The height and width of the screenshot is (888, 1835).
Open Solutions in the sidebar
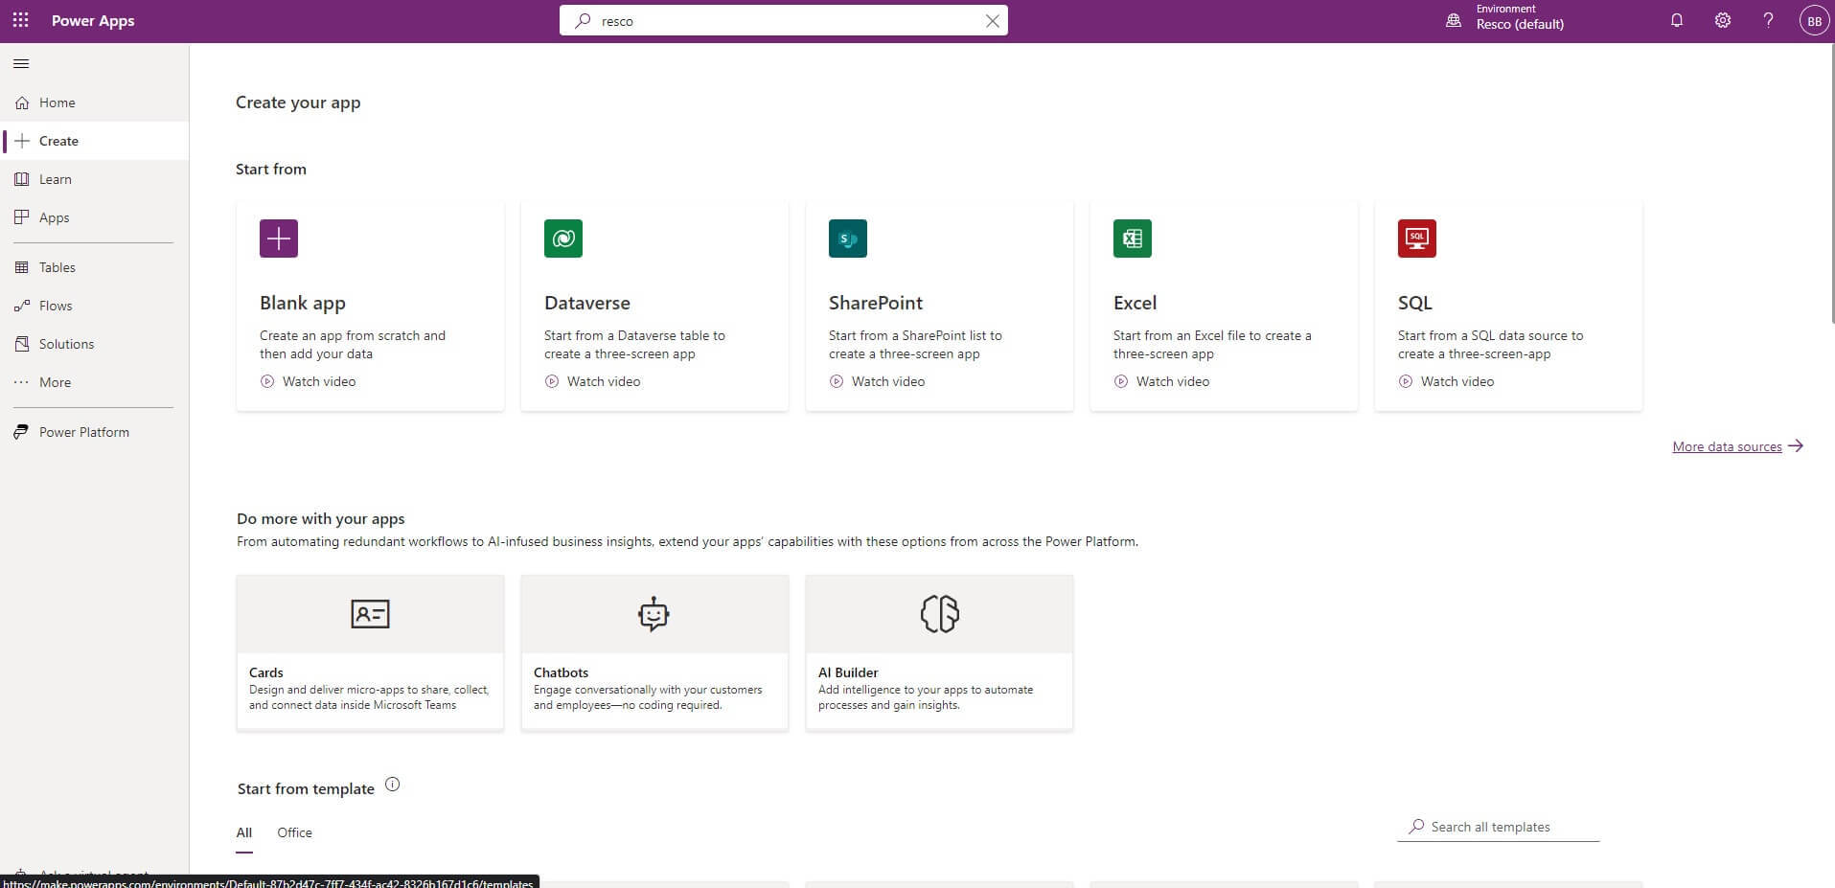click(x=94, y=344)
